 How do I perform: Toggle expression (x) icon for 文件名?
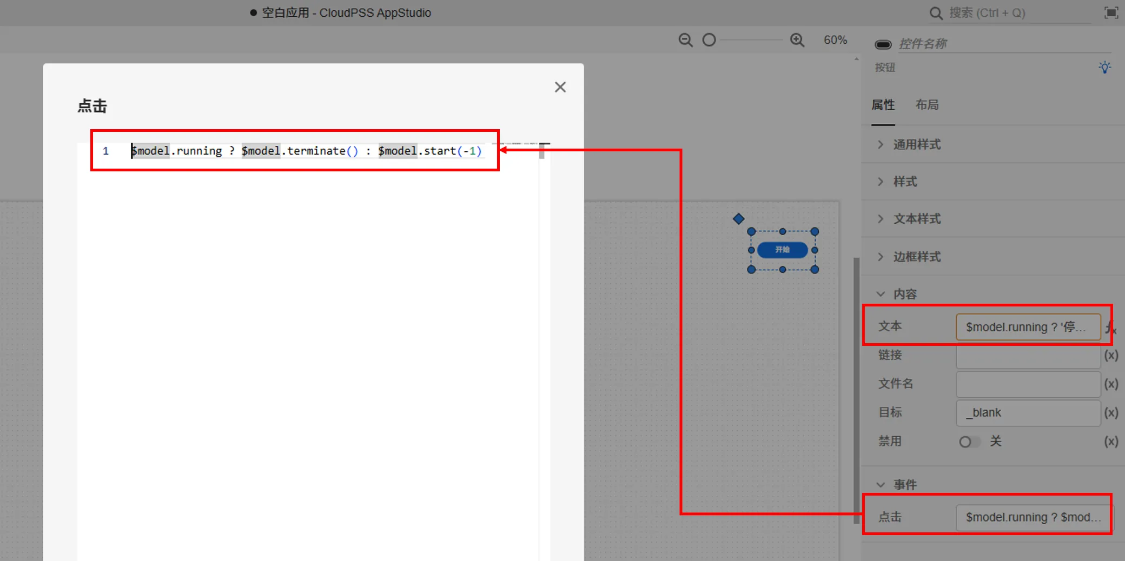[1111, 384]
